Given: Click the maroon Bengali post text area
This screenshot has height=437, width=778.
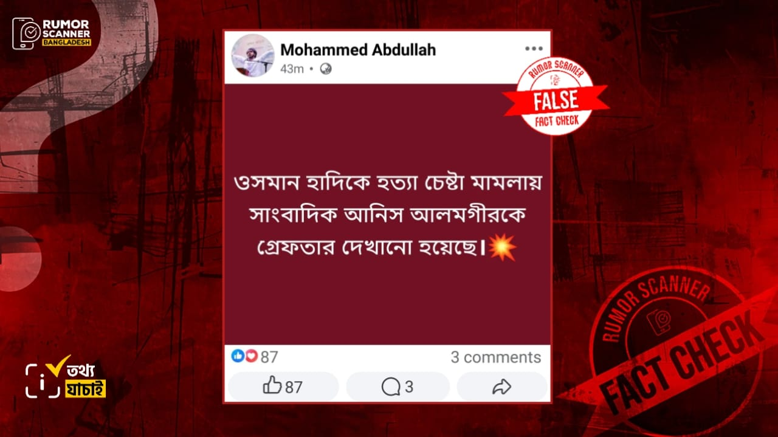Looking at the screenshot, I should pos(387,215).
